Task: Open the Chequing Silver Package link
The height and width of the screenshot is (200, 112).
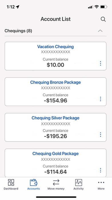Action: coord(55,118)
